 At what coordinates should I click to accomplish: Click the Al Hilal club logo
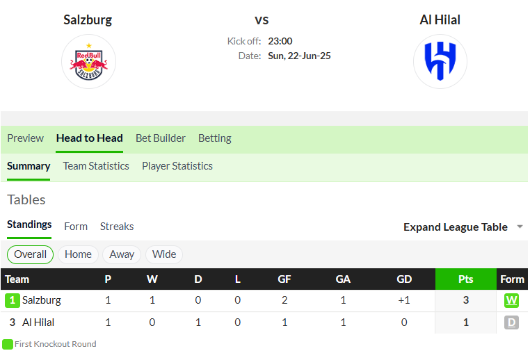pyautogui.click(x=440, y=61)
